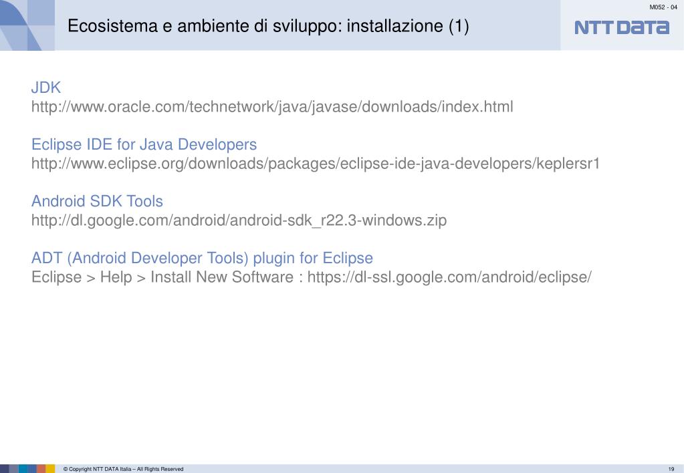Image resolution: width=684 pixels, height=473 pixels.
Task: Click the M052 - 04 slide code
Action: pos(663,7)
